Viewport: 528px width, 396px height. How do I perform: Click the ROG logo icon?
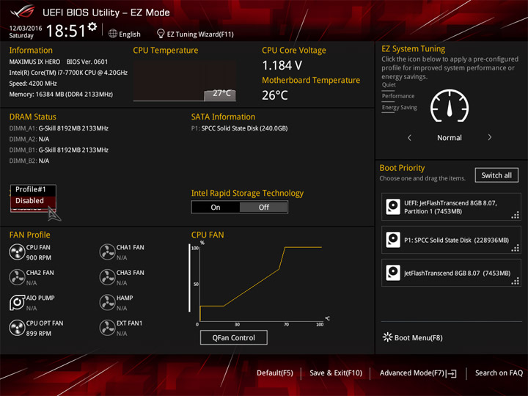(23, 12)
